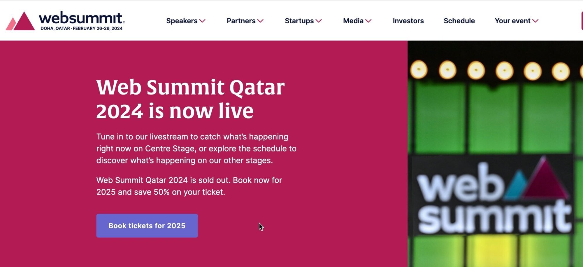Click the partially visible magenta header button
The width and height of the screenshot is (583, 267).
click(x=582, y=21)
